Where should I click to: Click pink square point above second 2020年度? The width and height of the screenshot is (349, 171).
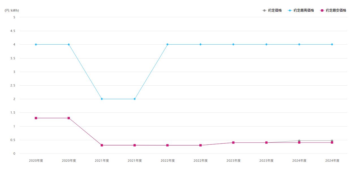[x=69, y=118]
